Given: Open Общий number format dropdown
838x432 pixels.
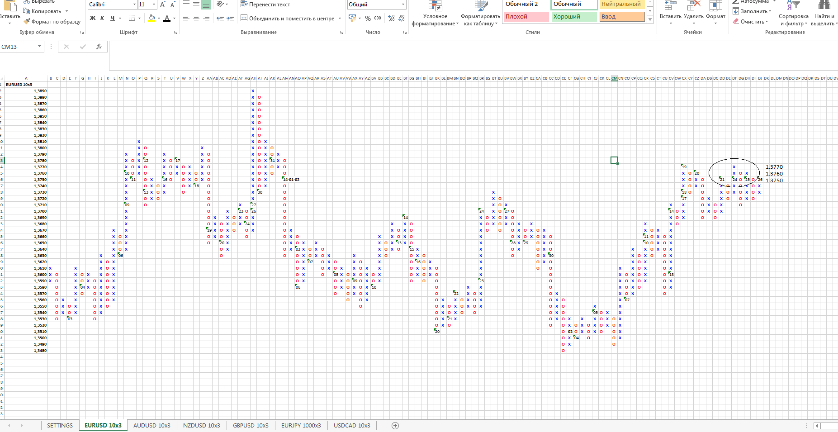Looking at the screenshot, I should 403,4.
